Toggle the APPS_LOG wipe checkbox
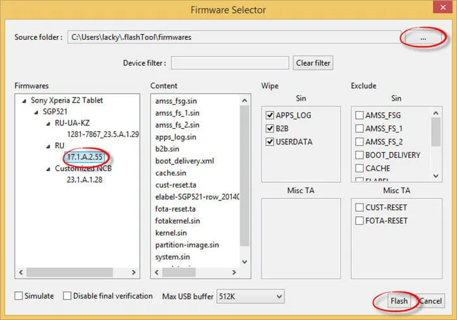The width and height of the screenshot is (457, 320). click(x=270, y=115)
